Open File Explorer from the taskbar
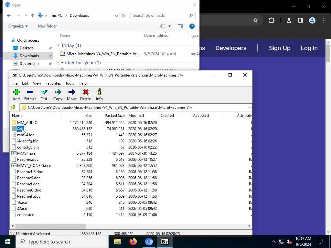Screen dimensions: 331x248 tap(117, 242)
